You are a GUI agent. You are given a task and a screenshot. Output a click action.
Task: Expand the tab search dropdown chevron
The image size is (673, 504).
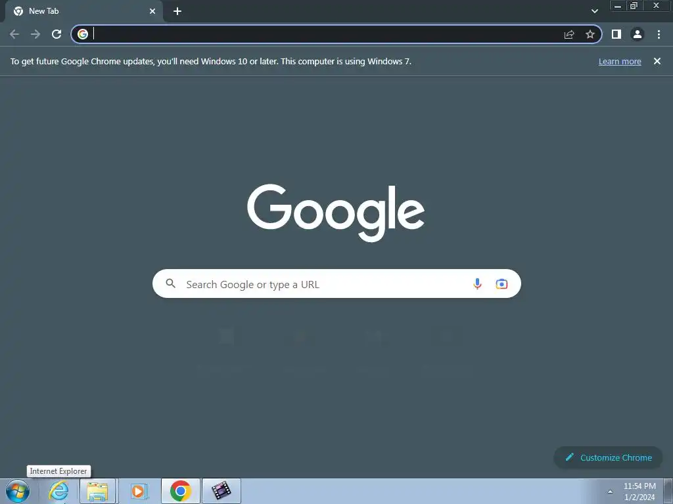tap(594, 11)
